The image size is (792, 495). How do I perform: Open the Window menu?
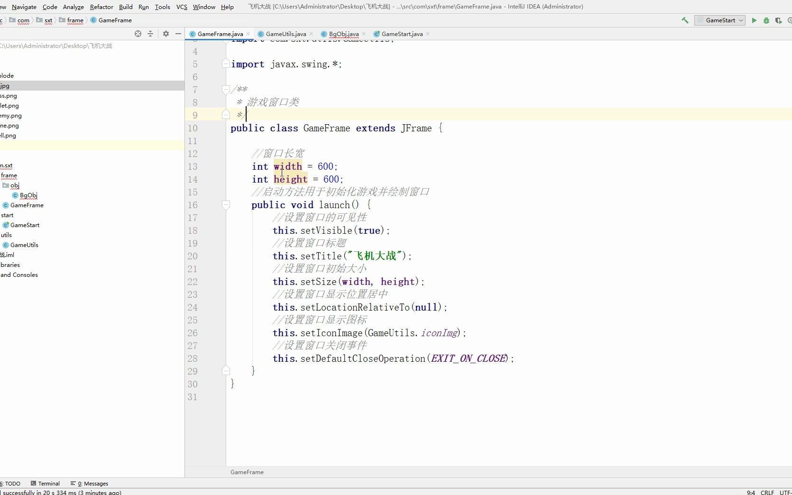coord(204,7)
